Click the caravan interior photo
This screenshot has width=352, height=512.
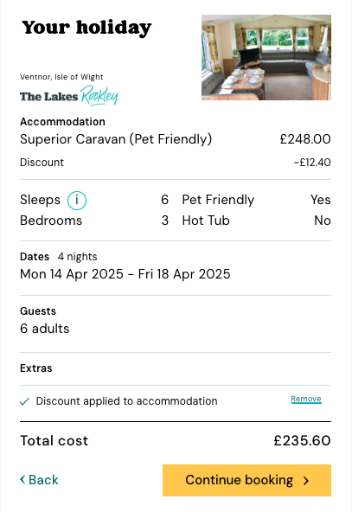click(266, 57)
